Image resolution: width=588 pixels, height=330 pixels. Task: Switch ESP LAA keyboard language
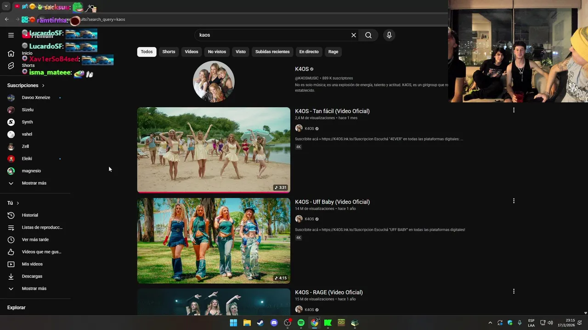coord(531,323)
